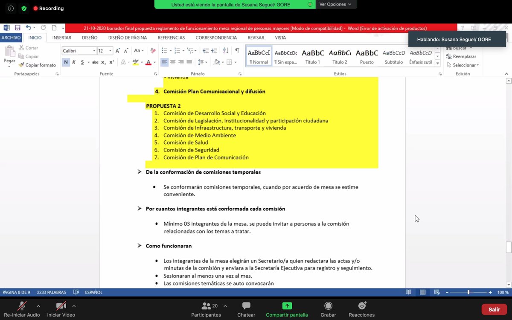Open the Zoom Chatear panel
Viewport: 512px width, 320px height.
246,309
